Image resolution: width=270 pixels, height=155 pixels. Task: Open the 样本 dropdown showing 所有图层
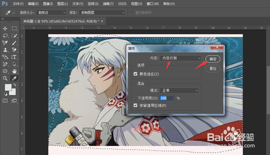102,13
